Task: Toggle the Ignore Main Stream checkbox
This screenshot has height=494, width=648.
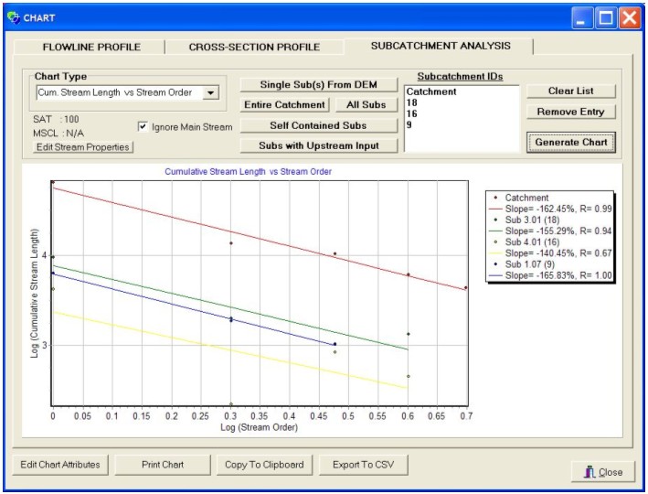Action: tap(143, 127)
